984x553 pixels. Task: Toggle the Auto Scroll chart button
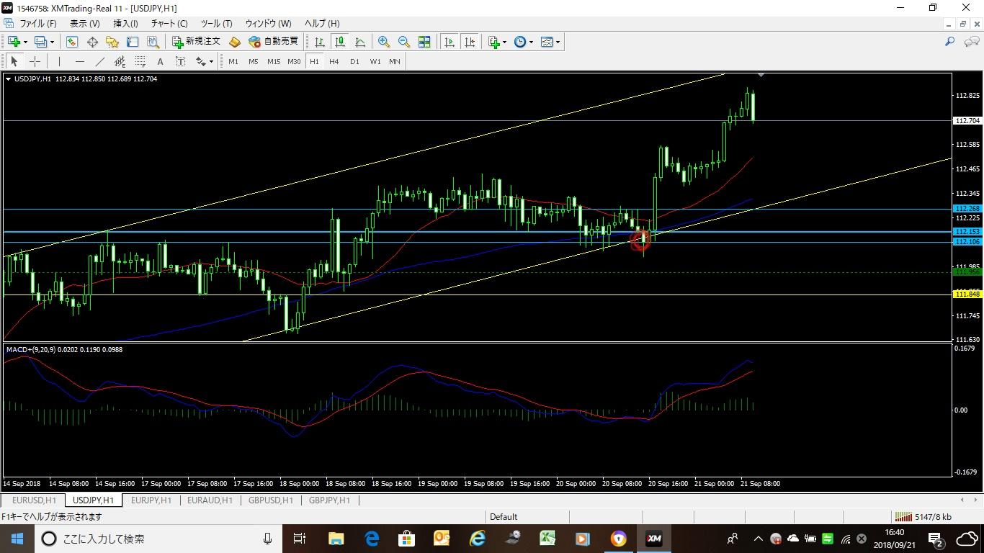[x=449, y=42]
